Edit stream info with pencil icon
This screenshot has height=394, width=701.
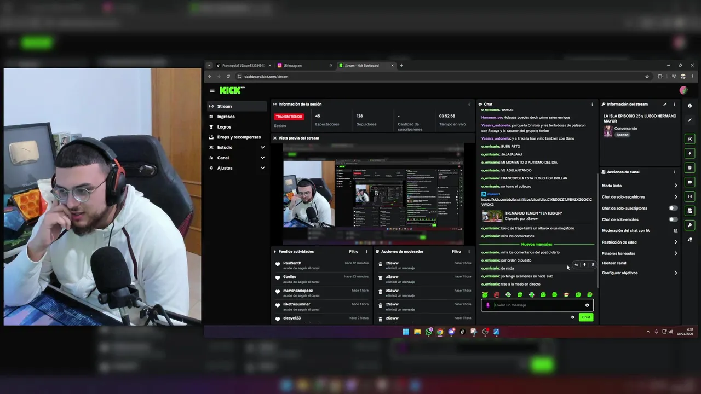click(x=665, y=104)
